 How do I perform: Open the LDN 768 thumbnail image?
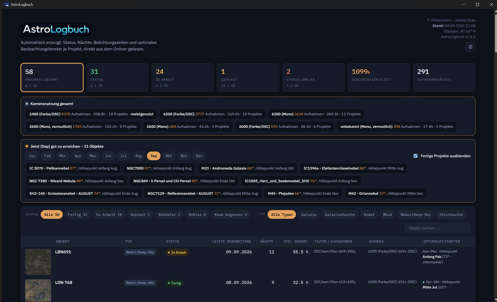point(38,290)
